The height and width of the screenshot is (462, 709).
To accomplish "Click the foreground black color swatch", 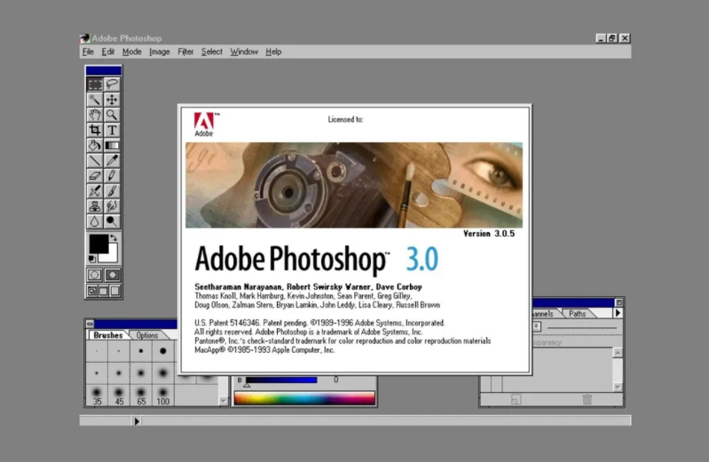I will (98, 244).
